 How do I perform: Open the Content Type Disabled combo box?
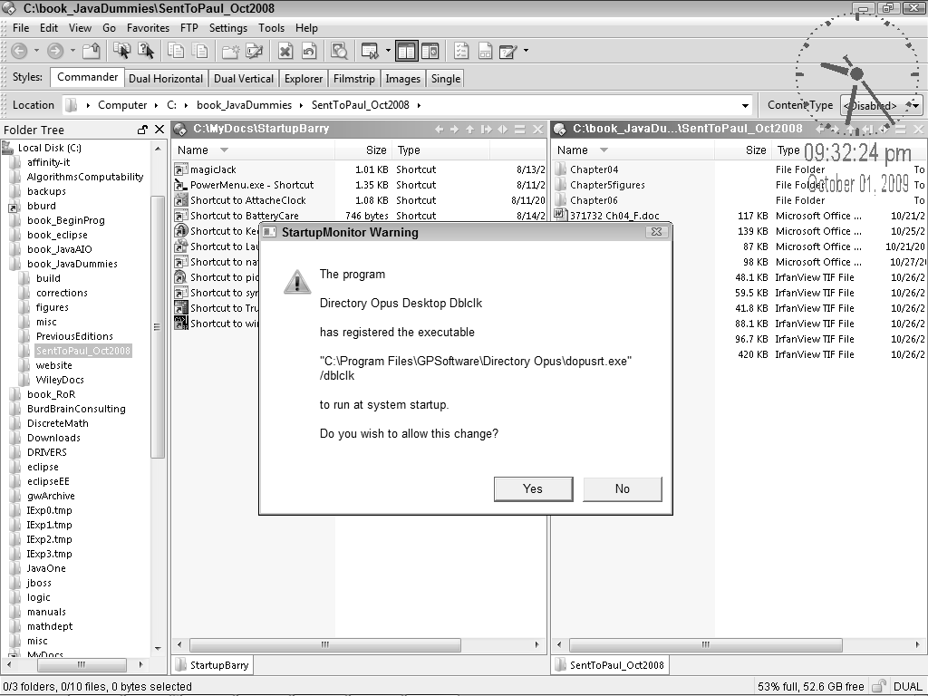(x=881, y=106)
